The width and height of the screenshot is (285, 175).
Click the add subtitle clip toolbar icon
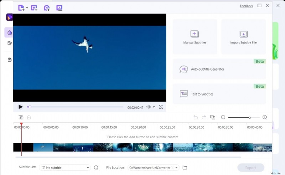[34, 8]
